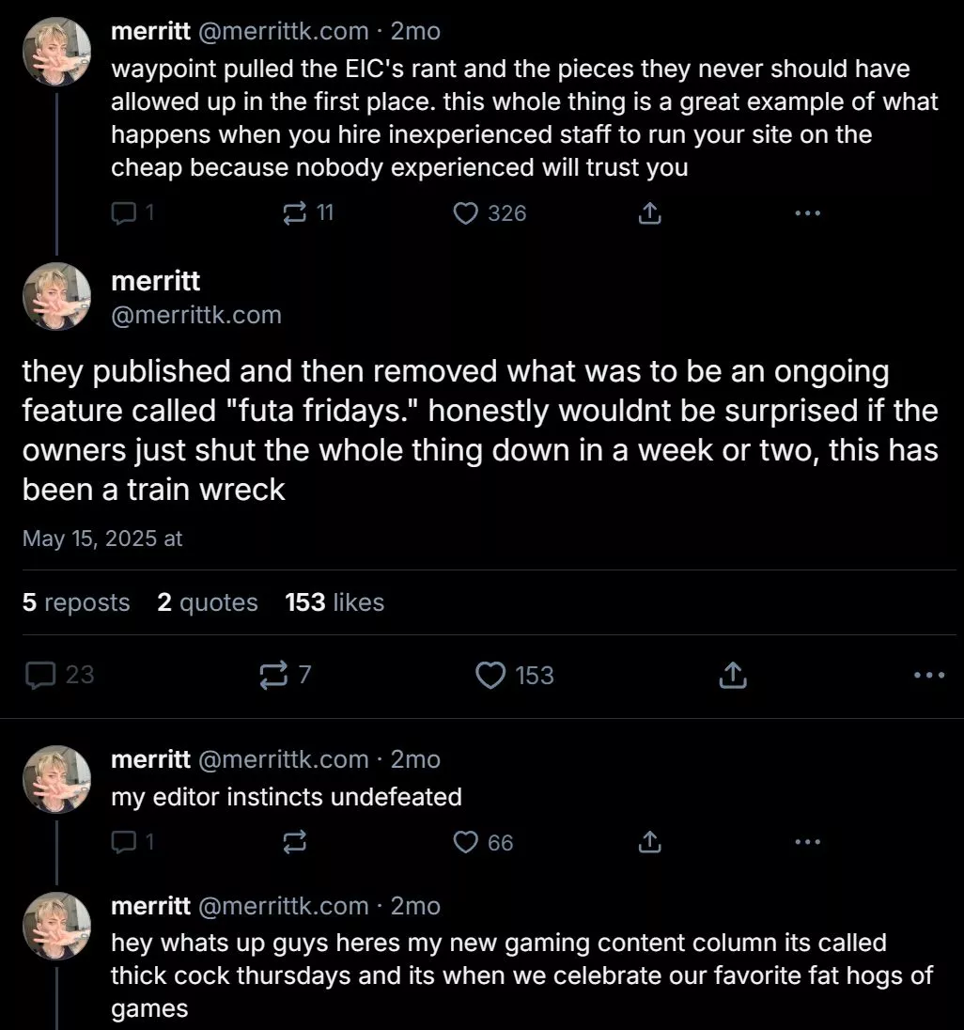This screenshot has width=964, height=1030.
Task: Repost the waypoint post with 11 reposts
Action: tap(295, 213)
